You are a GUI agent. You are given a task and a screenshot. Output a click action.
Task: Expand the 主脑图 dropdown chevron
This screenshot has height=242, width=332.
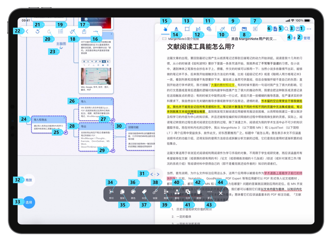coord(61,48)
